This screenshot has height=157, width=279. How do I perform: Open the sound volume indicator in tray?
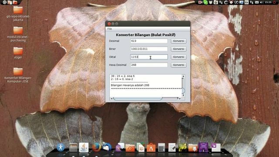[x=262, y=2]
